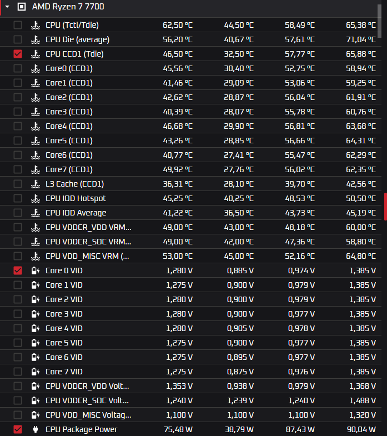Click the 90,04 W maximum package power value
This screenshot has height=436, width=387.
(361, 429)
